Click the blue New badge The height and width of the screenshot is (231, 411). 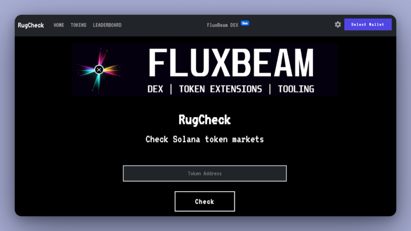click(245, 23)
